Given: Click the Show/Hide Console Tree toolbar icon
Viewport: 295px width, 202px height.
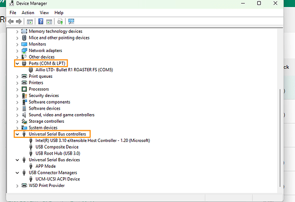Looking at the screenshot, I should 30,22.
